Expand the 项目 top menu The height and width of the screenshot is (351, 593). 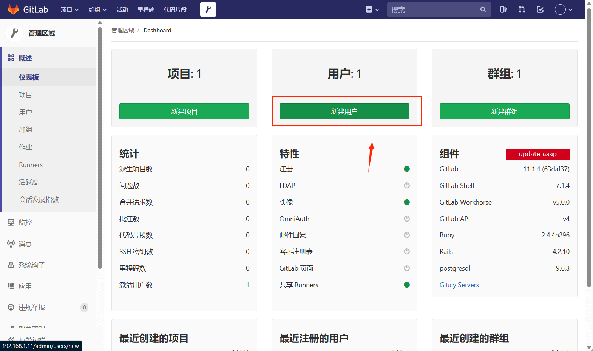pos(70,9)
